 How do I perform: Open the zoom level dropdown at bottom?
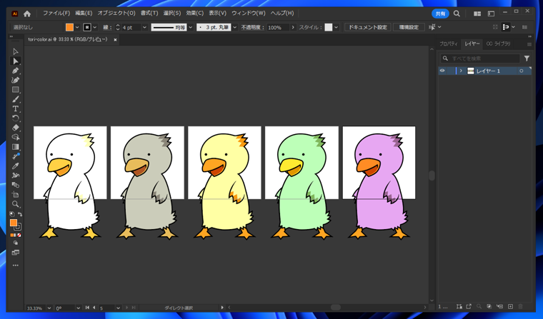(49, 308)
